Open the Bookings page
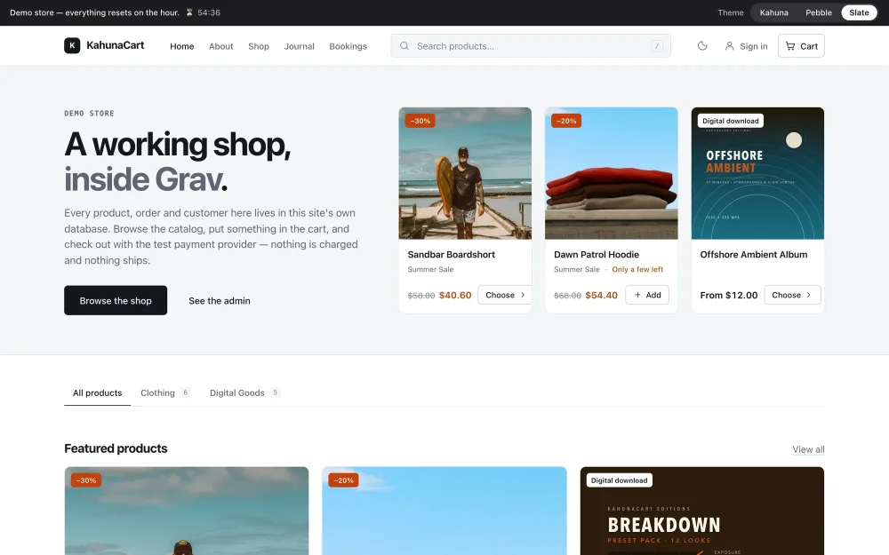Image resolution: width=889 pixels, height=555 pixels. [x=348, y=46]
